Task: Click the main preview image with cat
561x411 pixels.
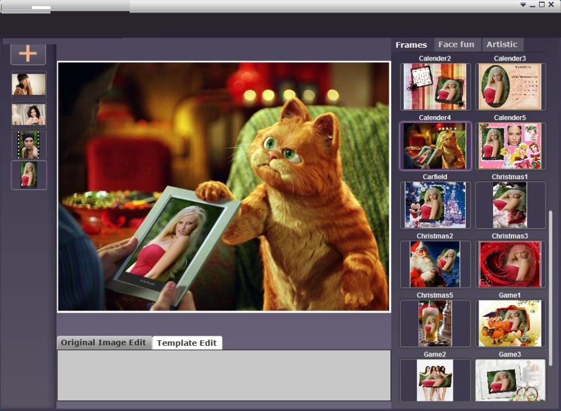Action: [224, 186]
